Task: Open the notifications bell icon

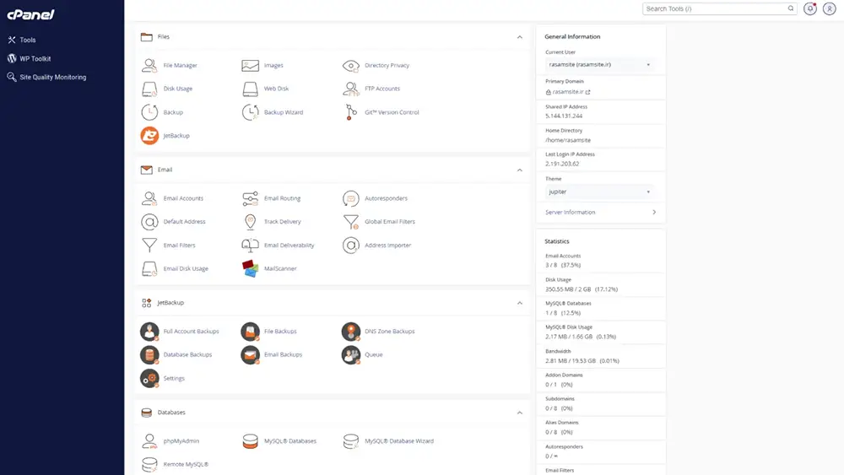Action: 809,8
